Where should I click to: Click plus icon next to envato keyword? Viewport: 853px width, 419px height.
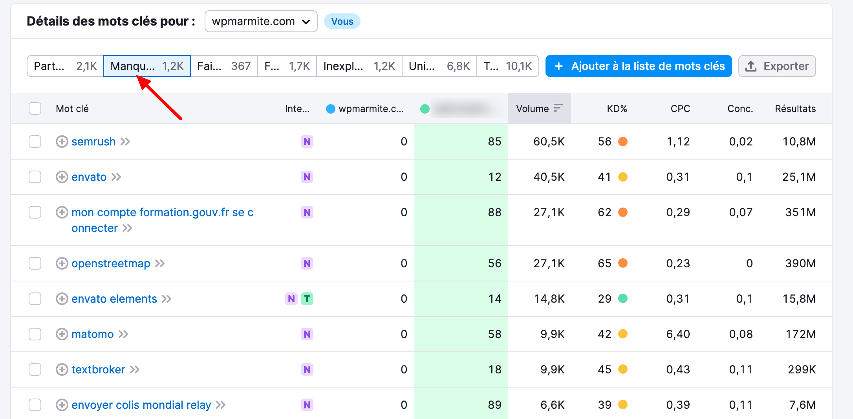point(62,177)
